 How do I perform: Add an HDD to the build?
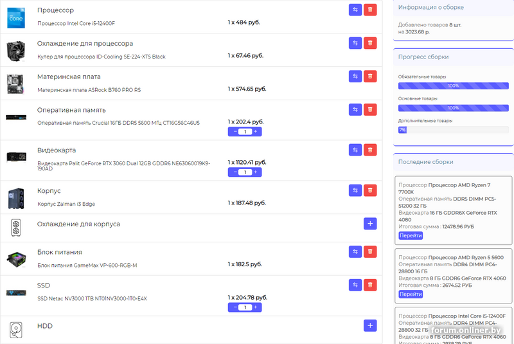[370, 325]
